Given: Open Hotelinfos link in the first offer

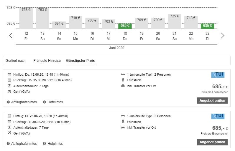Looking at the screenshot, I should click(x=55, y=102).
